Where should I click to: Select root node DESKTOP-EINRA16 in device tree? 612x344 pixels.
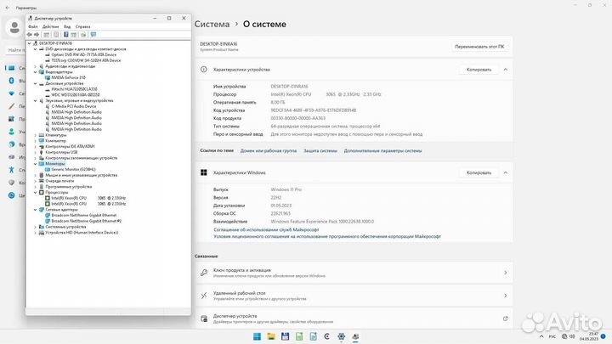tap(55, 43)
